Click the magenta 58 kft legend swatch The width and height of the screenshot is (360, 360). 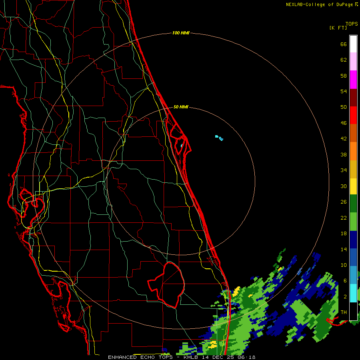[x=353, y=80]
